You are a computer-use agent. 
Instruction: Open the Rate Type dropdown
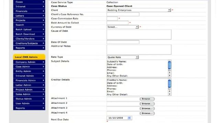[x=123, y=57]
